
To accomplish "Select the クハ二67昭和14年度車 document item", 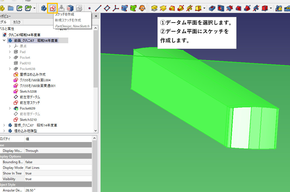I will (x=24, y=35).
